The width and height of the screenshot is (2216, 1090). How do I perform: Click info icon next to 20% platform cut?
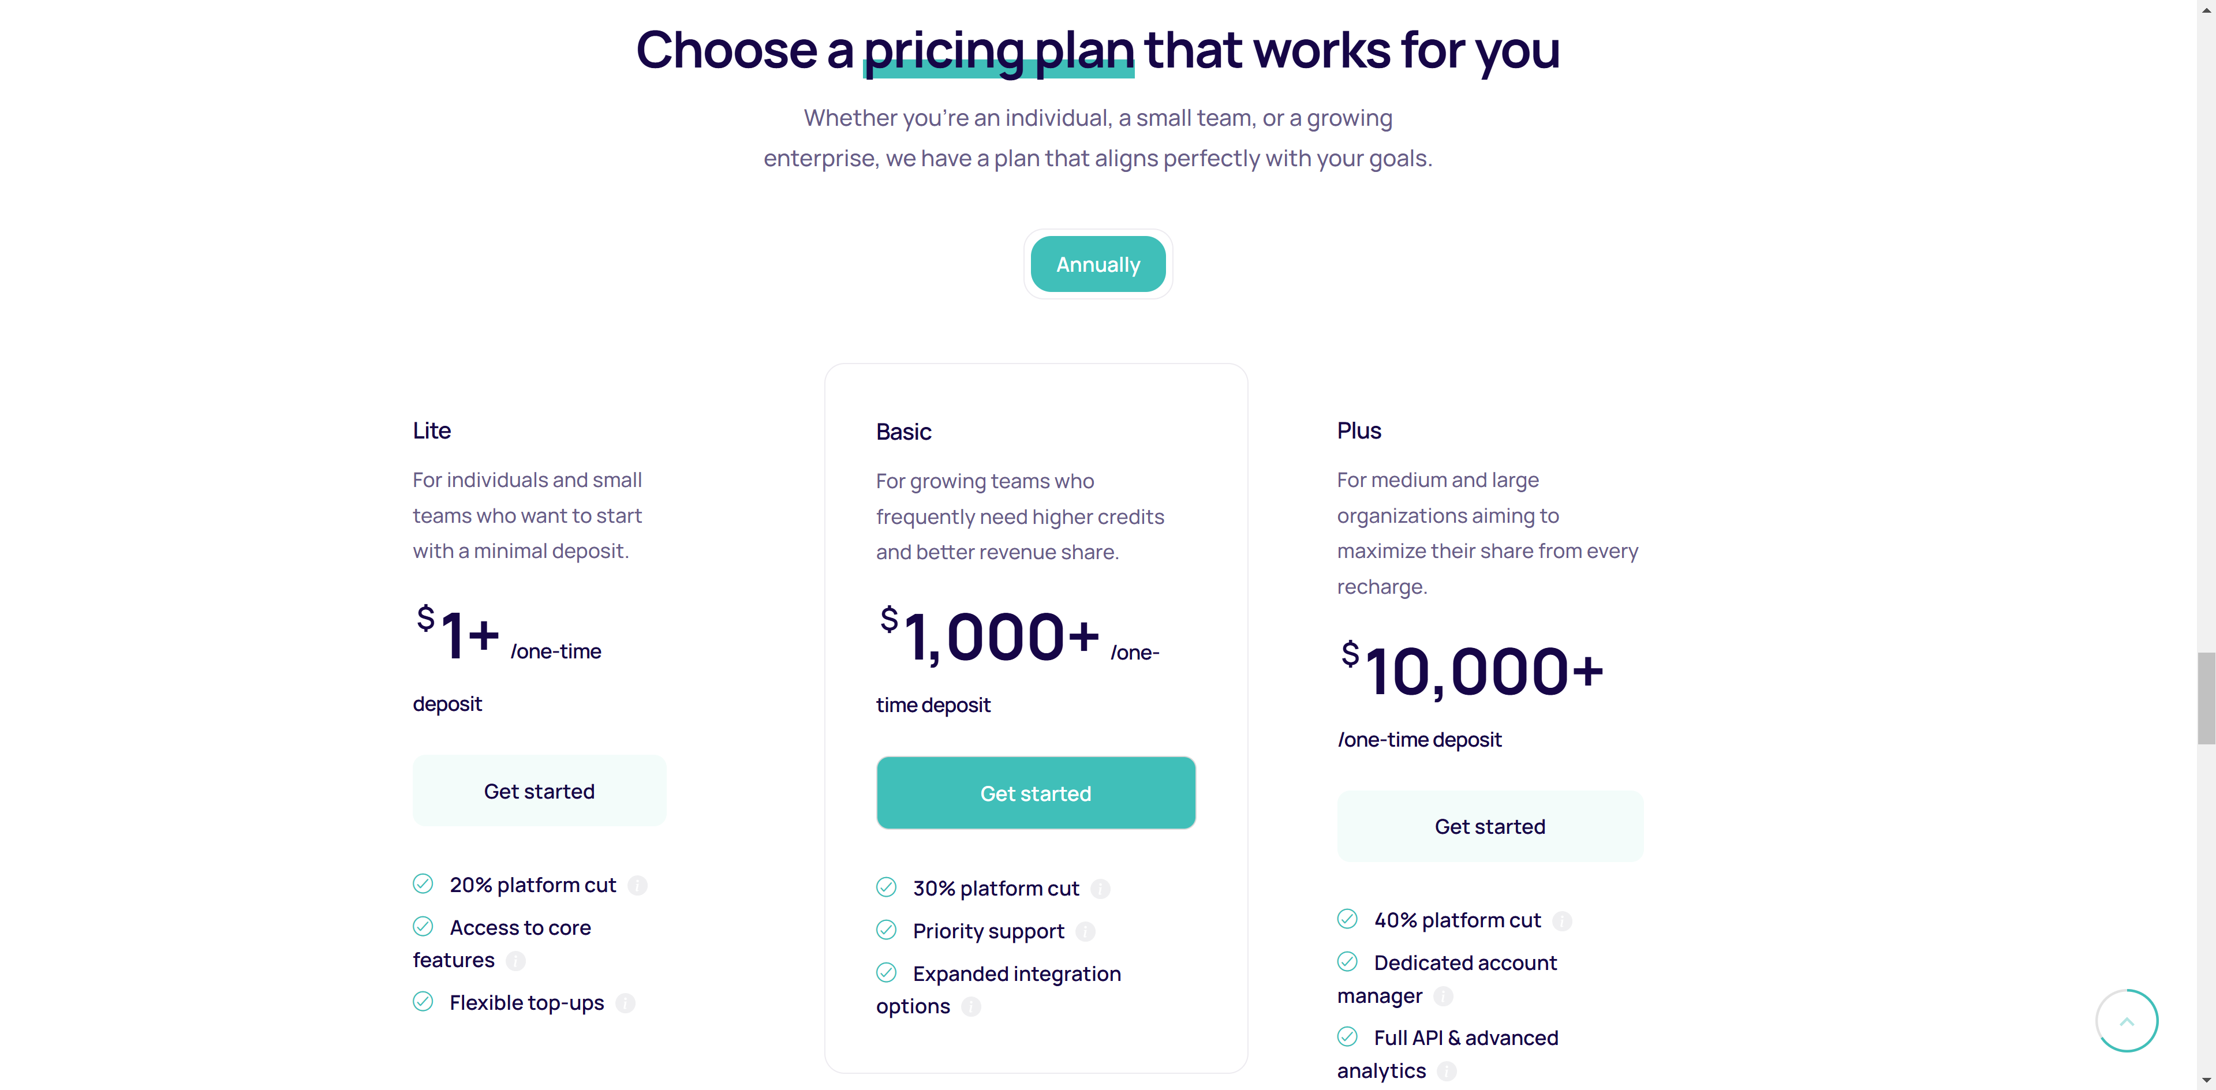click(x=637, y=885)
